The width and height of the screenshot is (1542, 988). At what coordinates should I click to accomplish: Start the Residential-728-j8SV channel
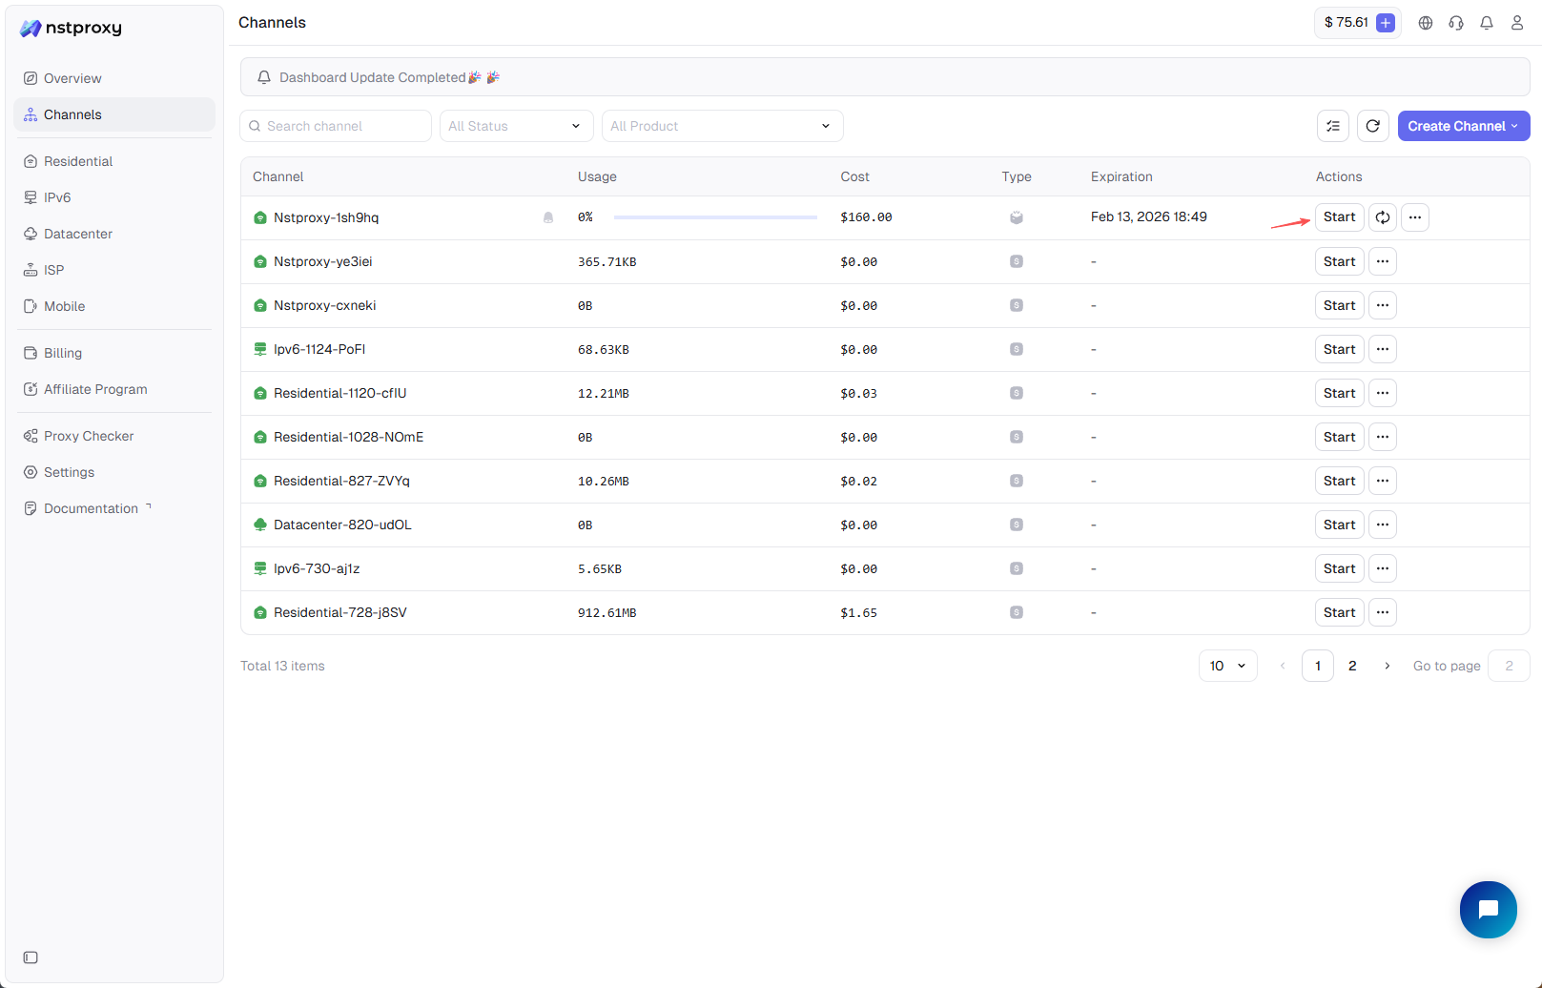[x=1339, y=612]
